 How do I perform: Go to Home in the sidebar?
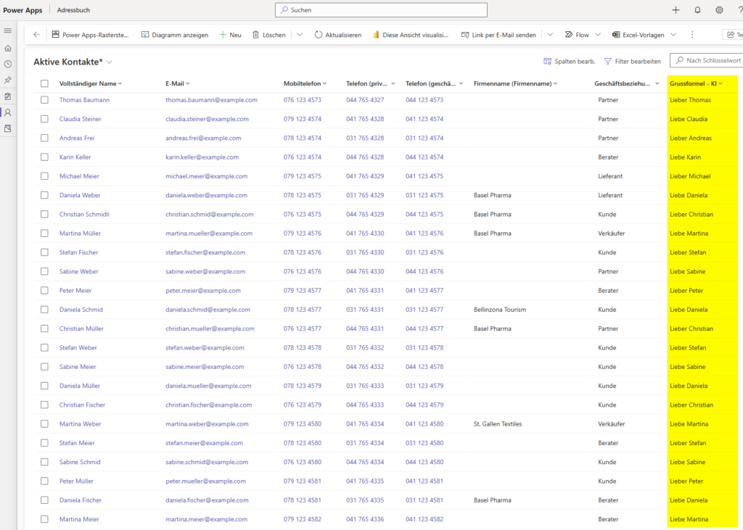click(x=8, y=48)
